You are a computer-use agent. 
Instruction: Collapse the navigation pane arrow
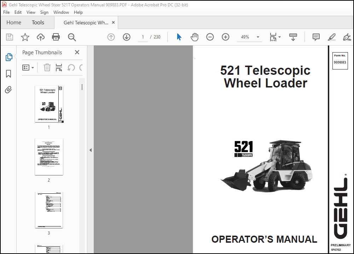coord(91,150)
